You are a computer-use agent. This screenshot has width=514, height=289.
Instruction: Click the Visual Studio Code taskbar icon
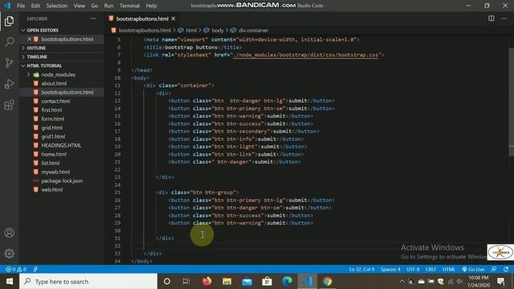click(307, 282)
